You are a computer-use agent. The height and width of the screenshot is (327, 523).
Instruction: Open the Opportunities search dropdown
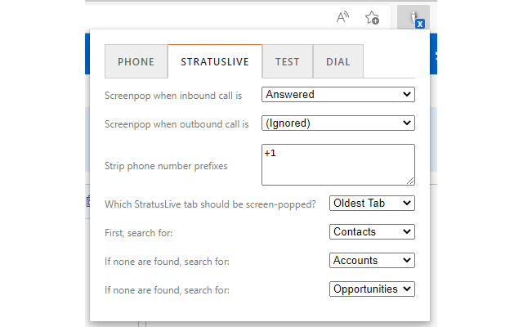pyautogui.click(x=372, y=289)
